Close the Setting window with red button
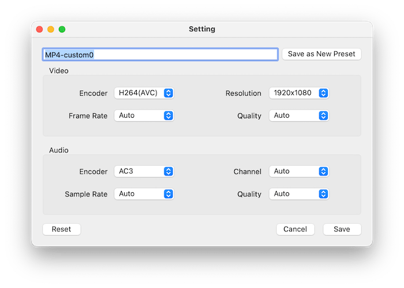Viewport: 404px width, 288px height. click(x=40, y=29)
